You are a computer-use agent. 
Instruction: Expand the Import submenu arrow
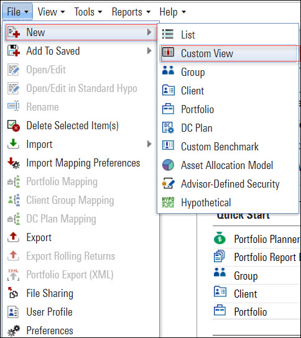coord(149,144)
